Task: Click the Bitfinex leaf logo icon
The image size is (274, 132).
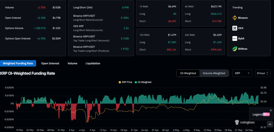Action: [235, 49]
